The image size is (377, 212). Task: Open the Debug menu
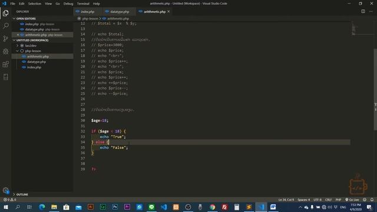68,4
